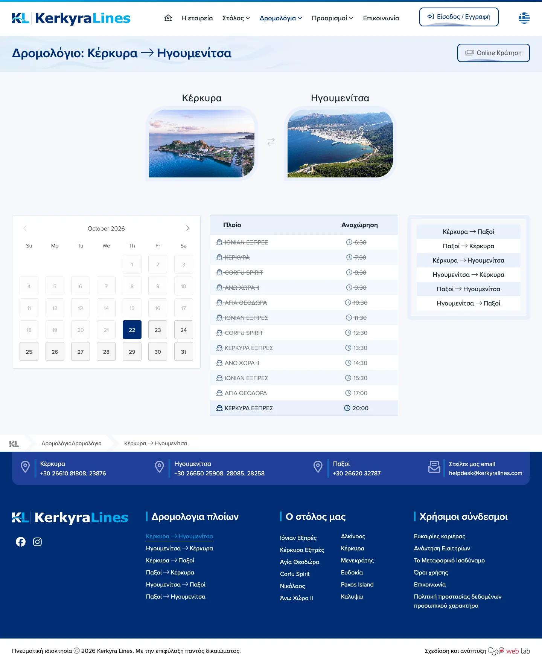
Task: Open the Ευκαιρίες καριέρας footer link
Action: (x=440, y=536)
